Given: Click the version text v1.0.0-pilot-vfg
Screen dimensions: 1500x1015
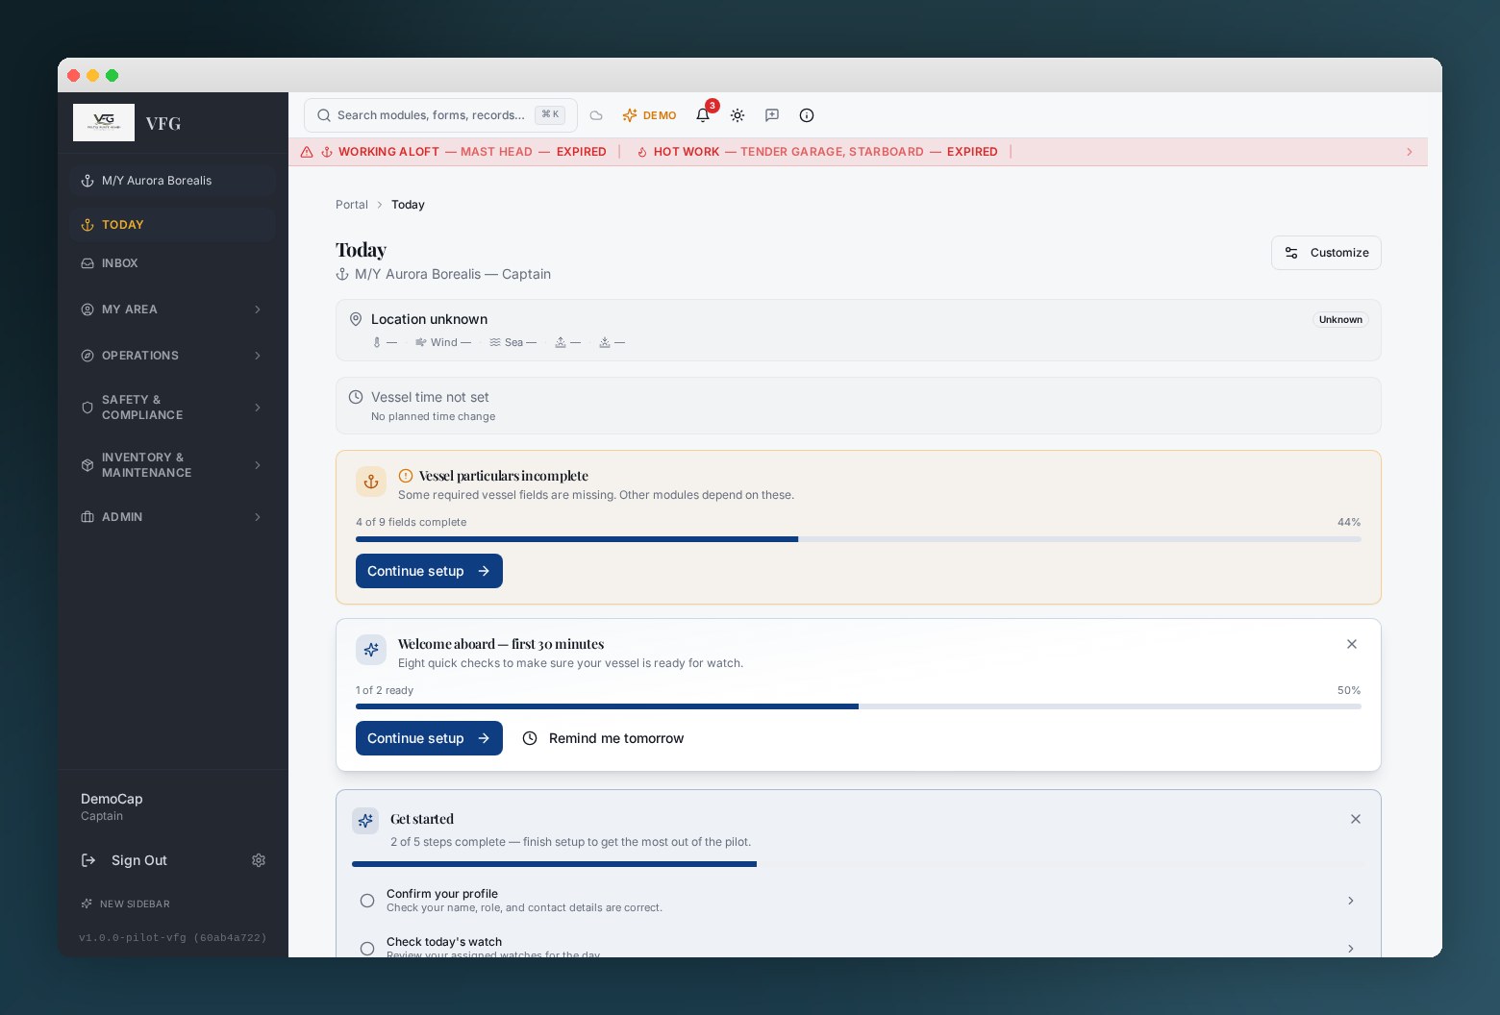Looking at the screenshot, I should pos(172,937).
